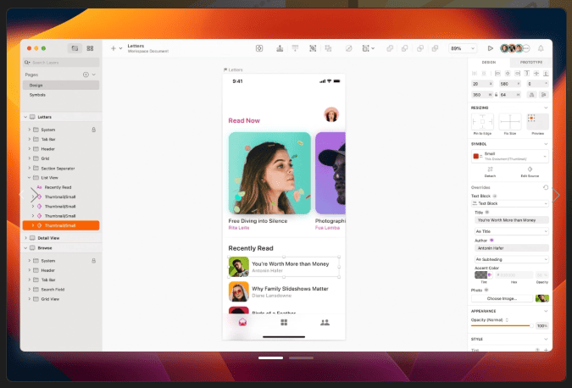Click the Union boolean operation icon
This screenshot has width=572, height=388.
click(x=390, y=48)
